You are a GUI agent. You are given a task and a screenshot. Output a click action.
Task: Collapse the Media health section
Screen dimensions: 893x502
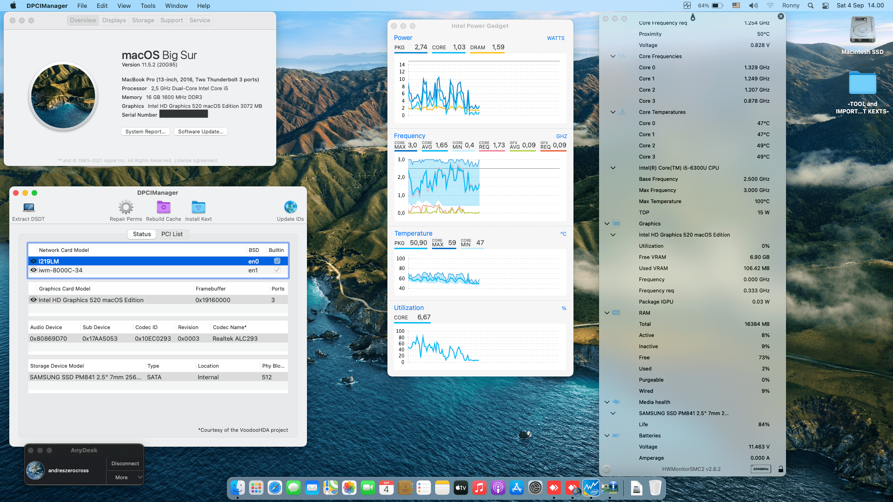[x=607, y=402]
